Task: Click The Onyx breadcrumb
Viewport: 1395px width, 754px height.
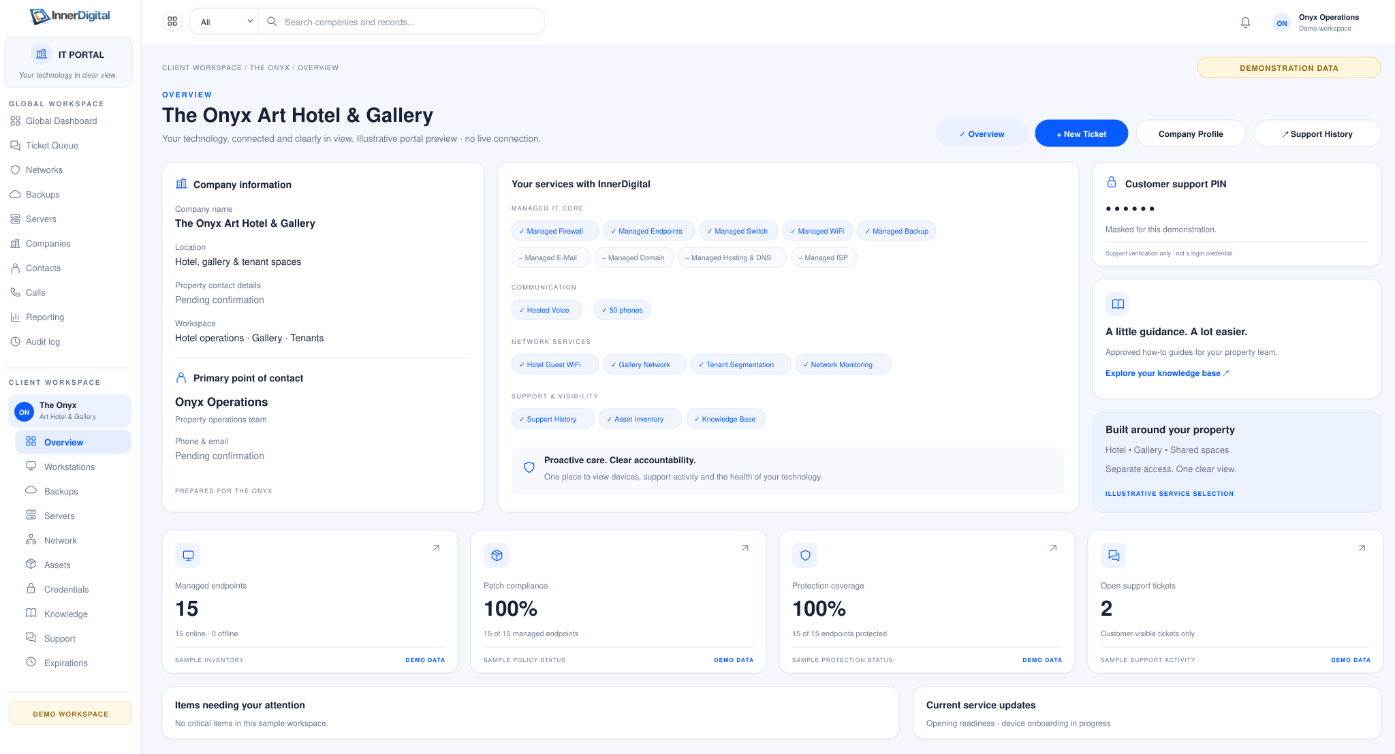Action: coord(270,68)
